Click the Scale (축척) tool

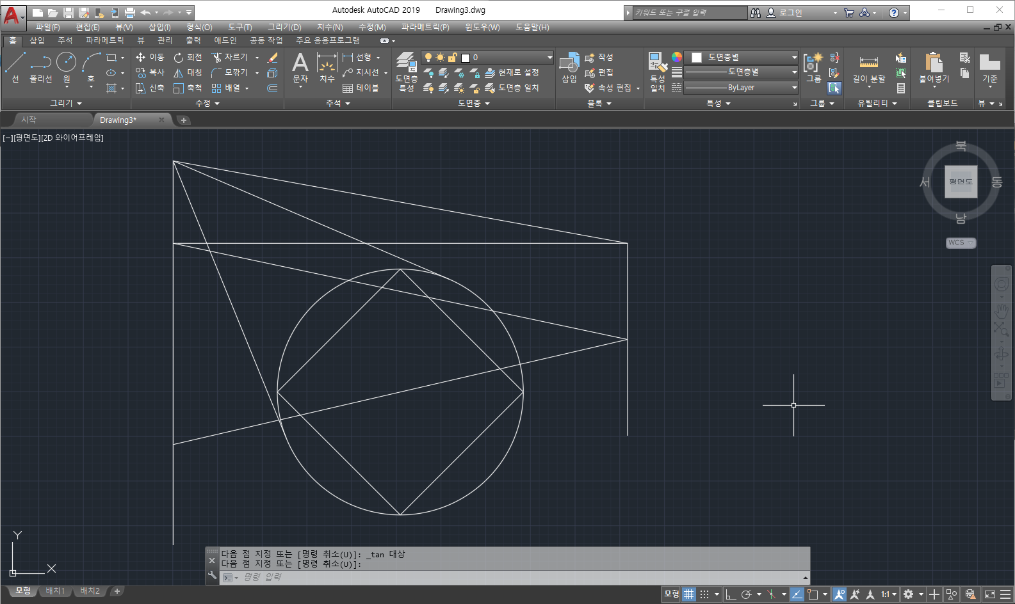[x=188, y=88]
